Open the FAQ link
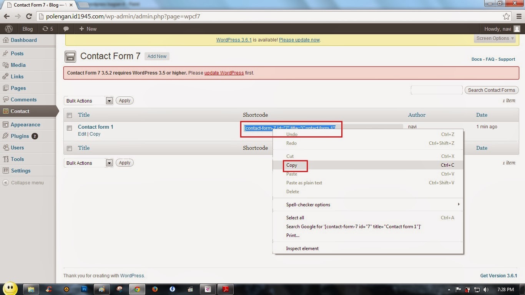This screenshot has height=295, width=525. pyautogui.click(x=490, y=59)
